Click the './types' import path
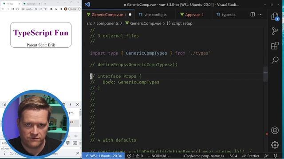This screenshot has width=284, height=159. click(x=199, y=53)
